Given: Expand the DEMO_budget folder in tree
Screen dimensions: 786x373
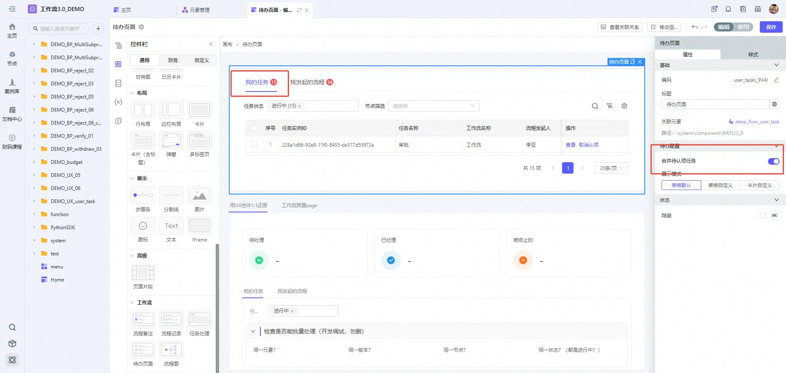Looking at the screenshot, I should tap(34, 162).
